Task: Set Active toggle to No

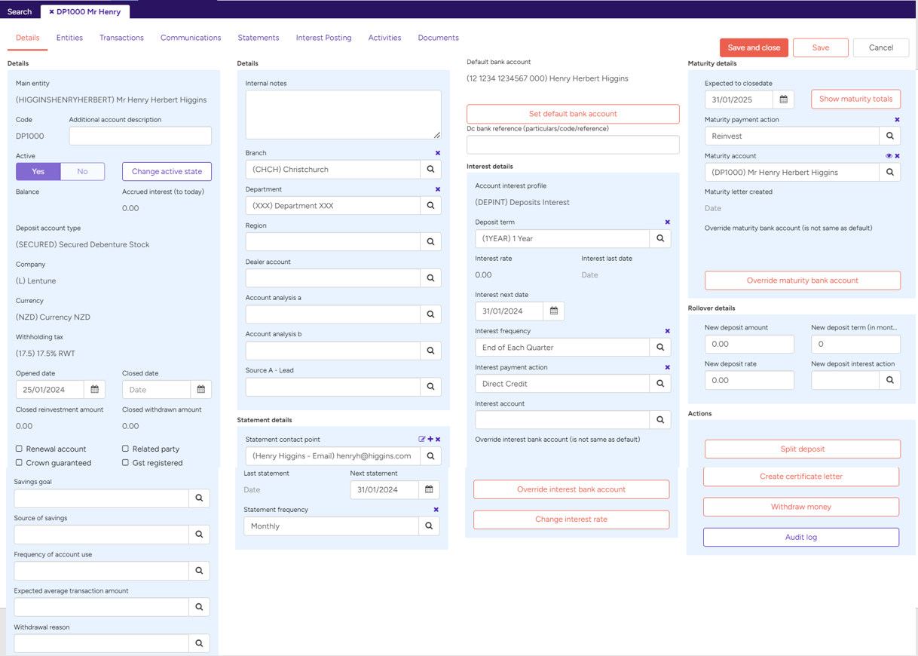Action: pyautogui.click(x=82, y=172)
